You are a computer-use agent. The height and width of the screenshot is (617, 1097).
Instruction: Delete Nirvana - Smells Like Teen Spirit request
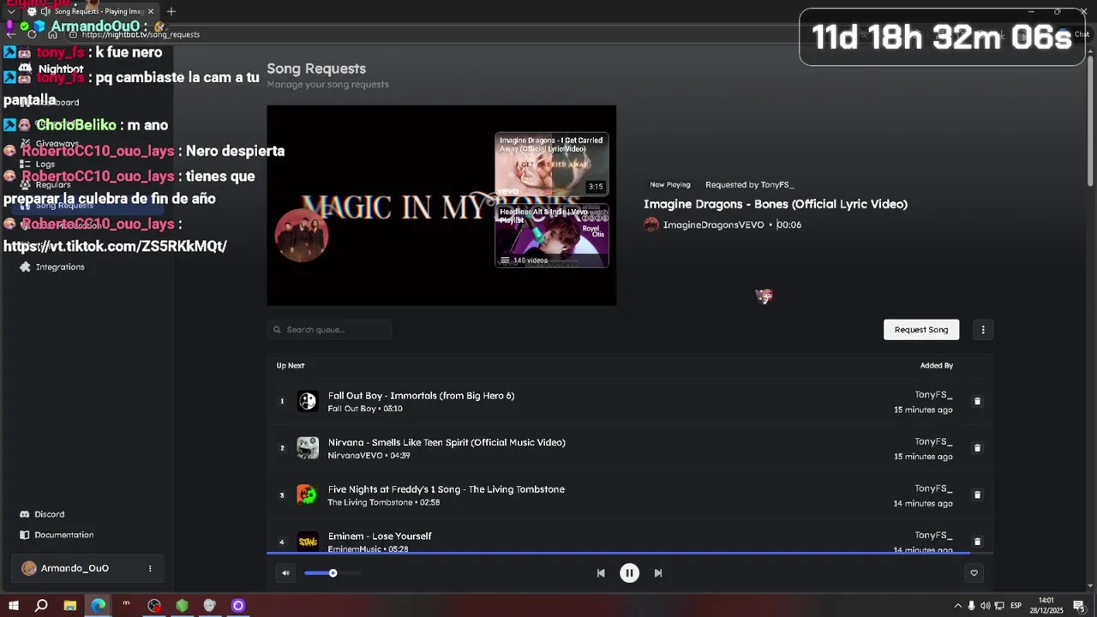(977, 448)
